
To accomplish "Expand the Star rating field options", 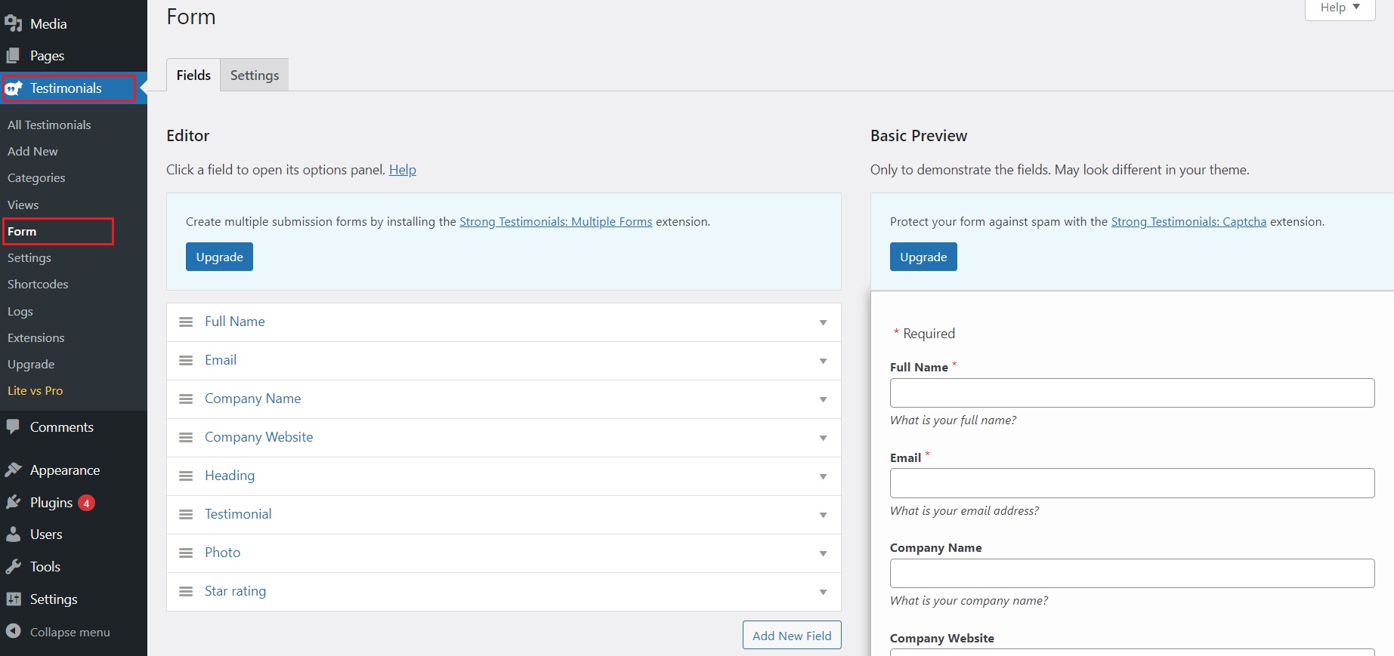I will (x=823, y=592).
